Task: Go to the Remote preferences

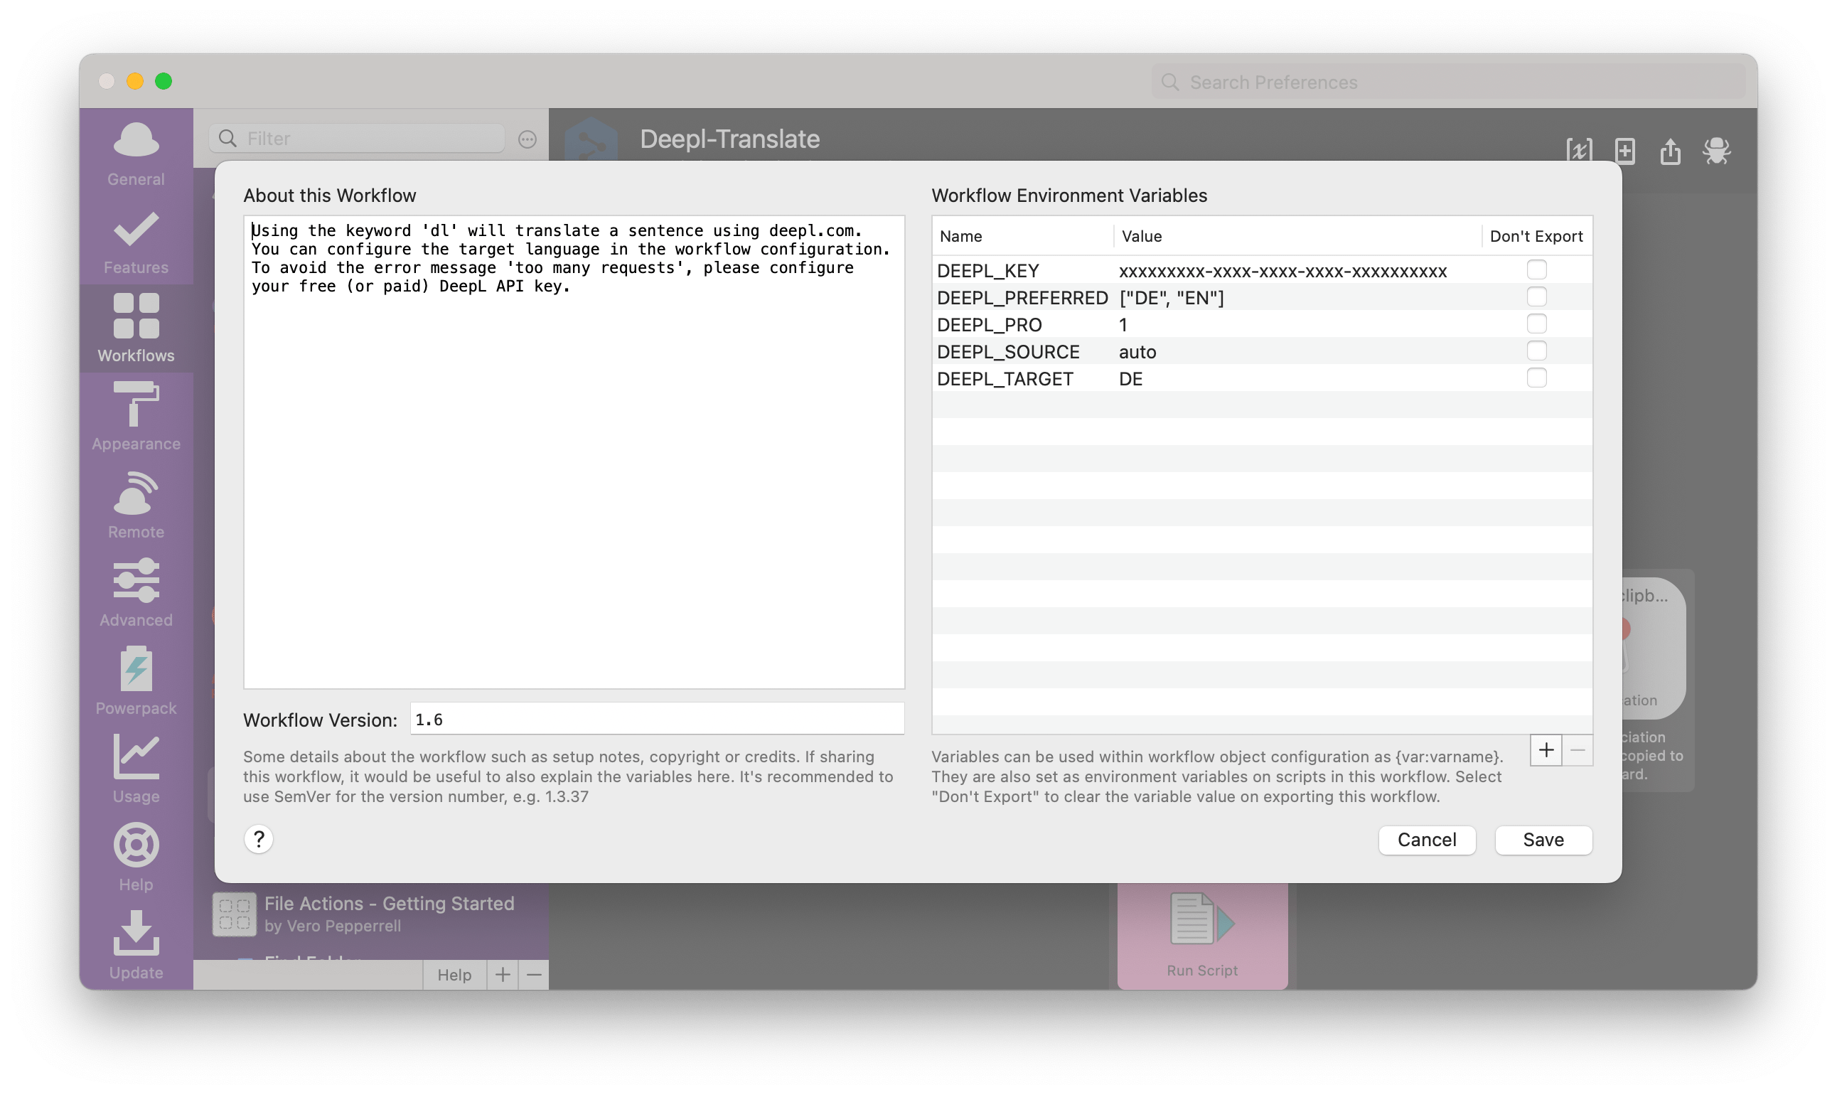Action: point(136,506)
